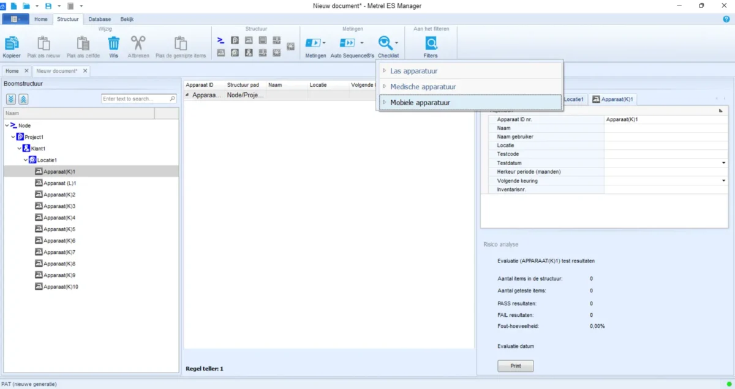The width and height of the screenshot is (735, 389).
Task: Switch to the Database ribbon tab
Action: [99, 19]
